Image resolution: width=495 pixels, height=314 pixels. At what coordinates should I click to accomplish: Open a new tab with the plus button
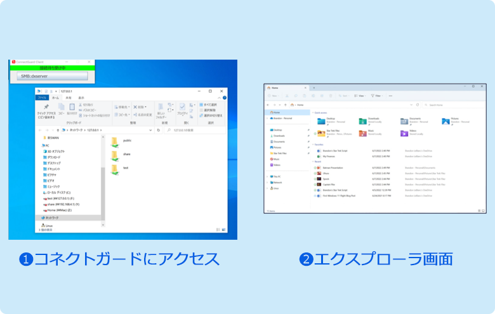point(313,88)
